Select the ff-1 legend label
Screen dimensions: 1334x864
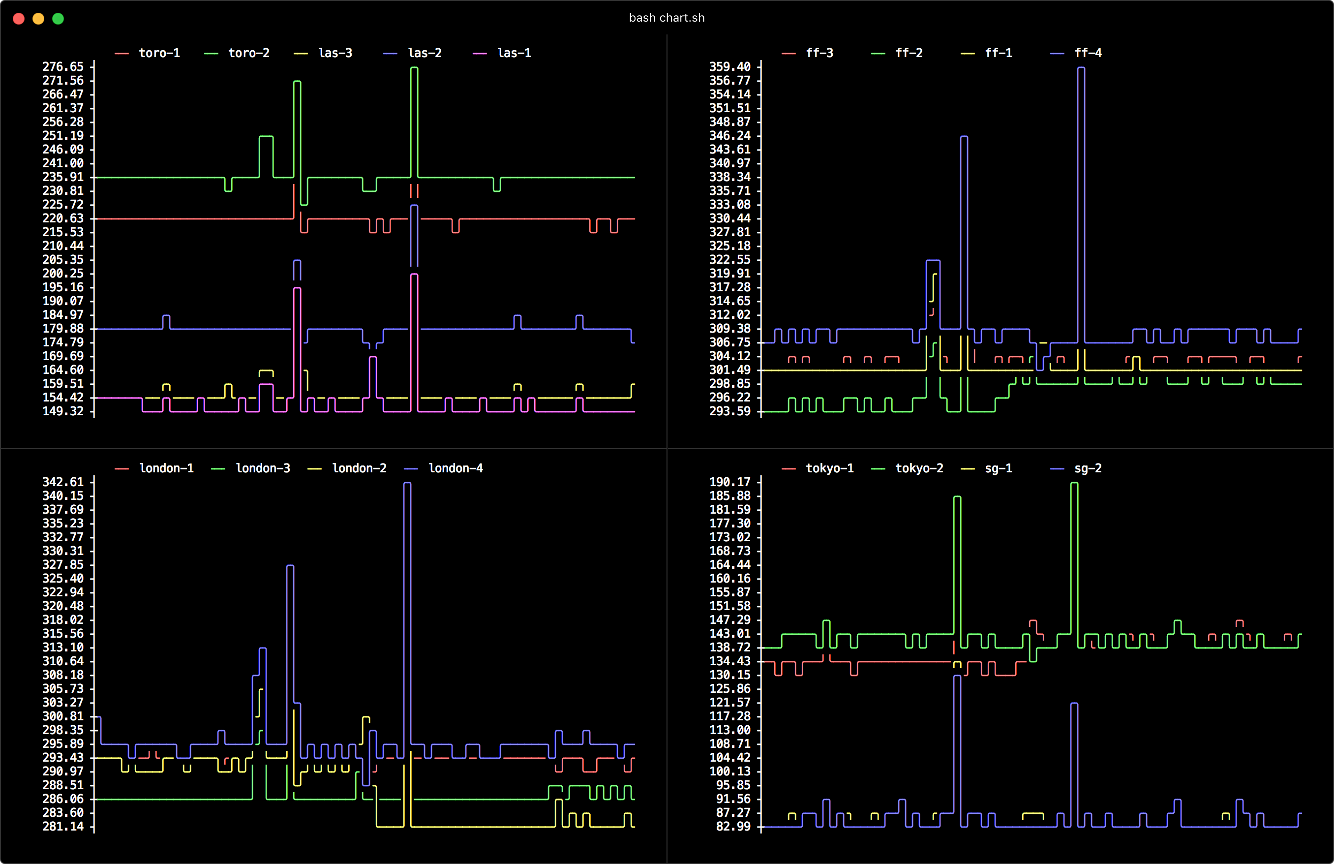(999, 53)
